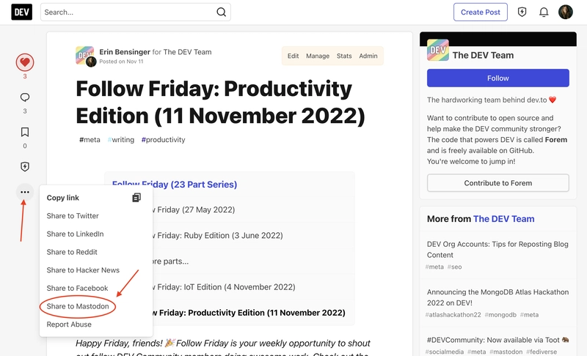Viewport: 587px width, 356px height.
Task: Open the user avatar menu in header
Action: 565,12
